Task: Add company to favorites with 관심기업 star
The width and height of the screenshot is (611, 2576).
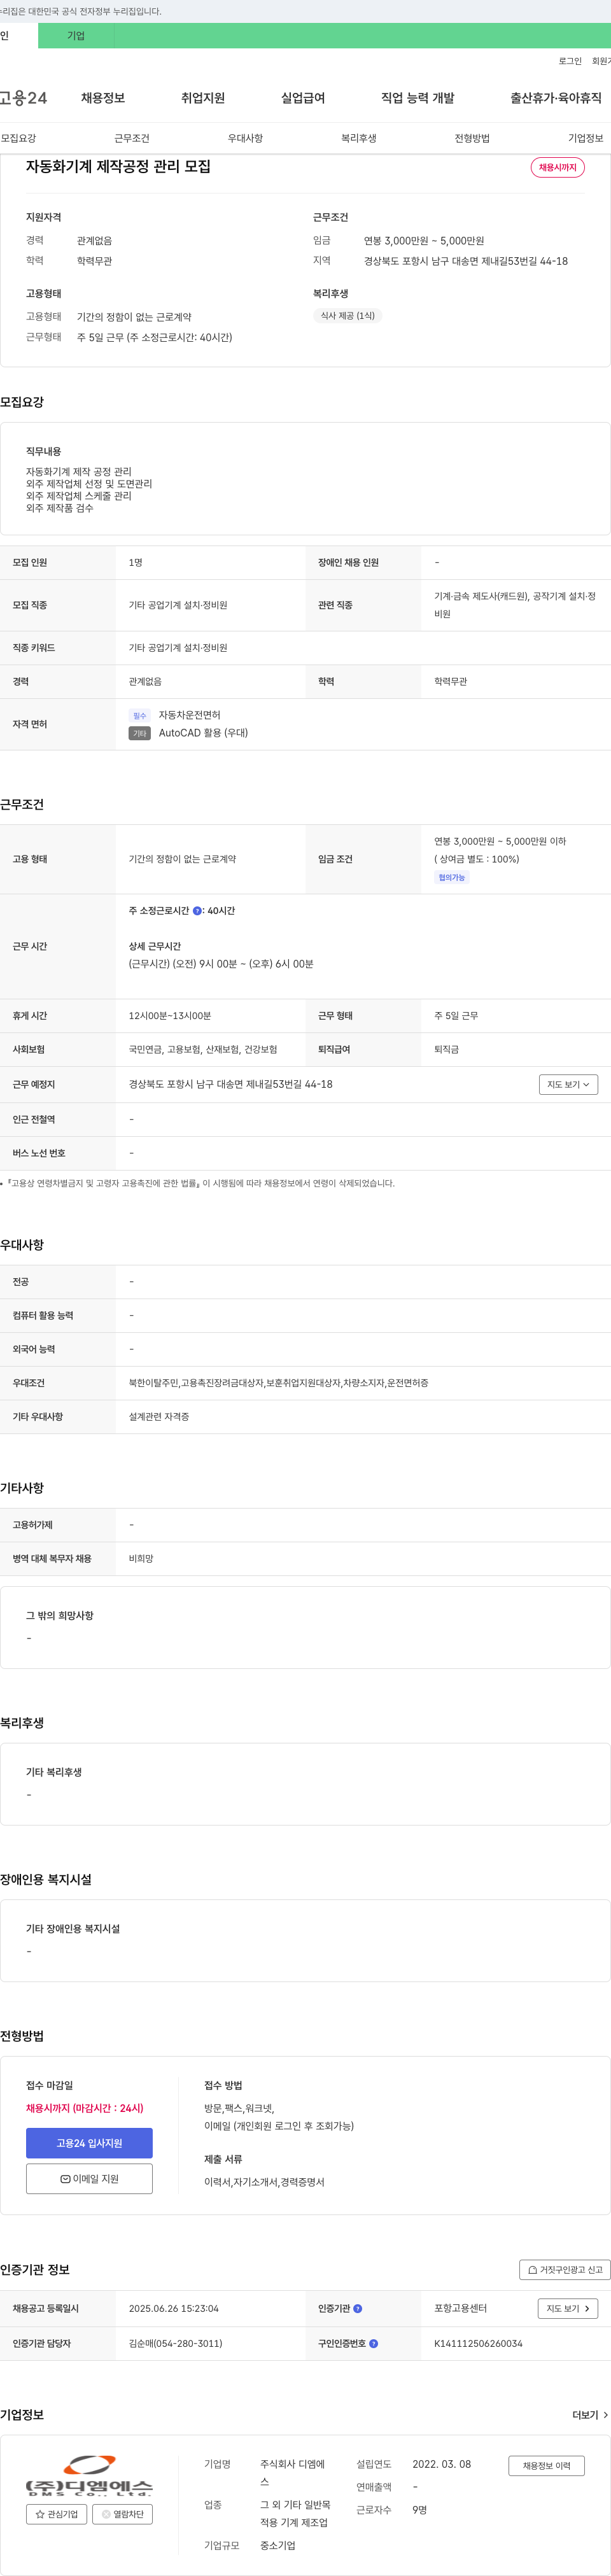Action: pos(56,2513)
